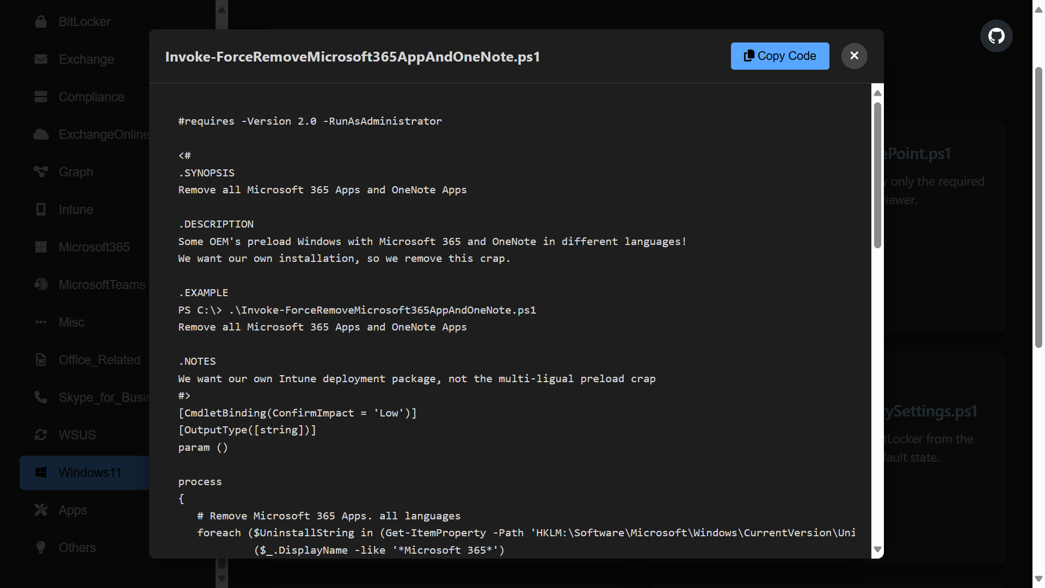
Task: Click the WSUS sync icon
Action: [x=41, y=435]
